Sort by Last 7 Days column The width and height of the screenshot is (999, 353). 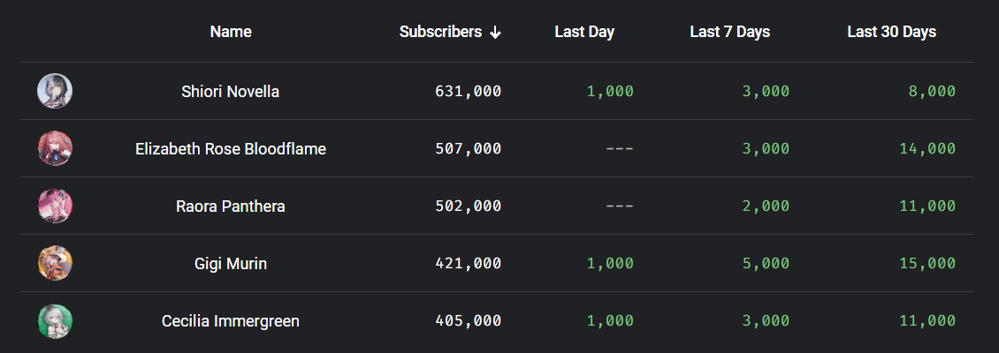(729, 32)
